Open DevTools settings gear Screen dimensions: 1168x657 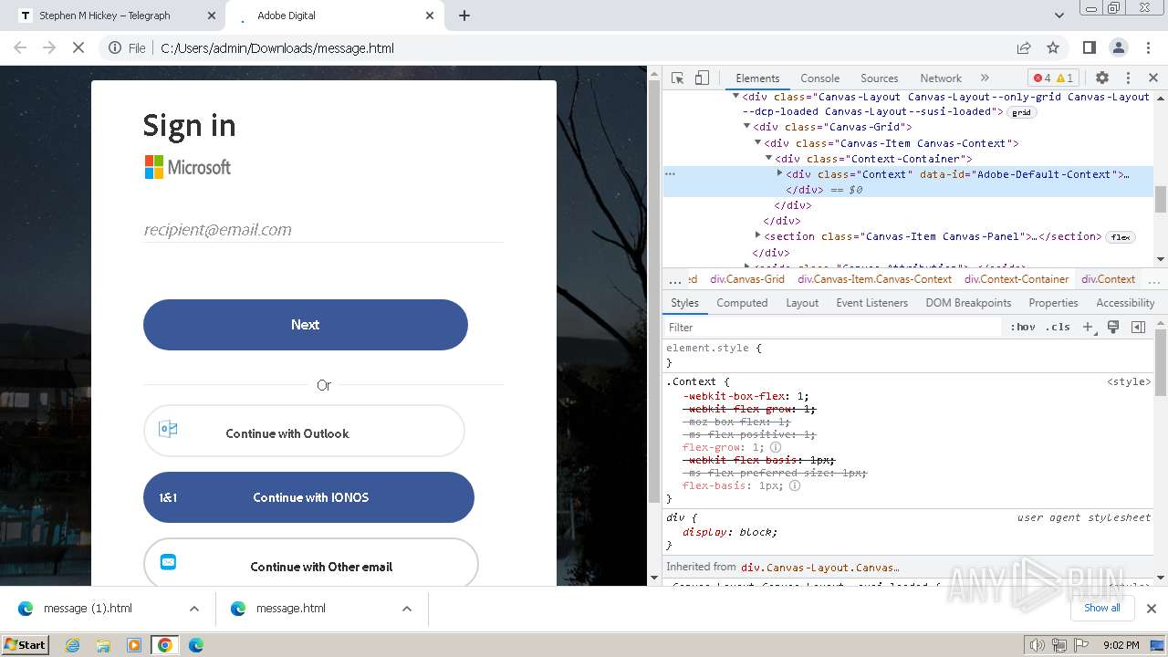[1102, 78]
